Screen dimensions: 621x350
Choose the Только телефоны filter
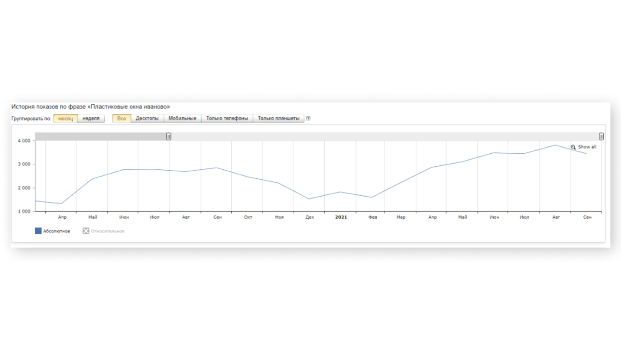click(x=227, y=119)
